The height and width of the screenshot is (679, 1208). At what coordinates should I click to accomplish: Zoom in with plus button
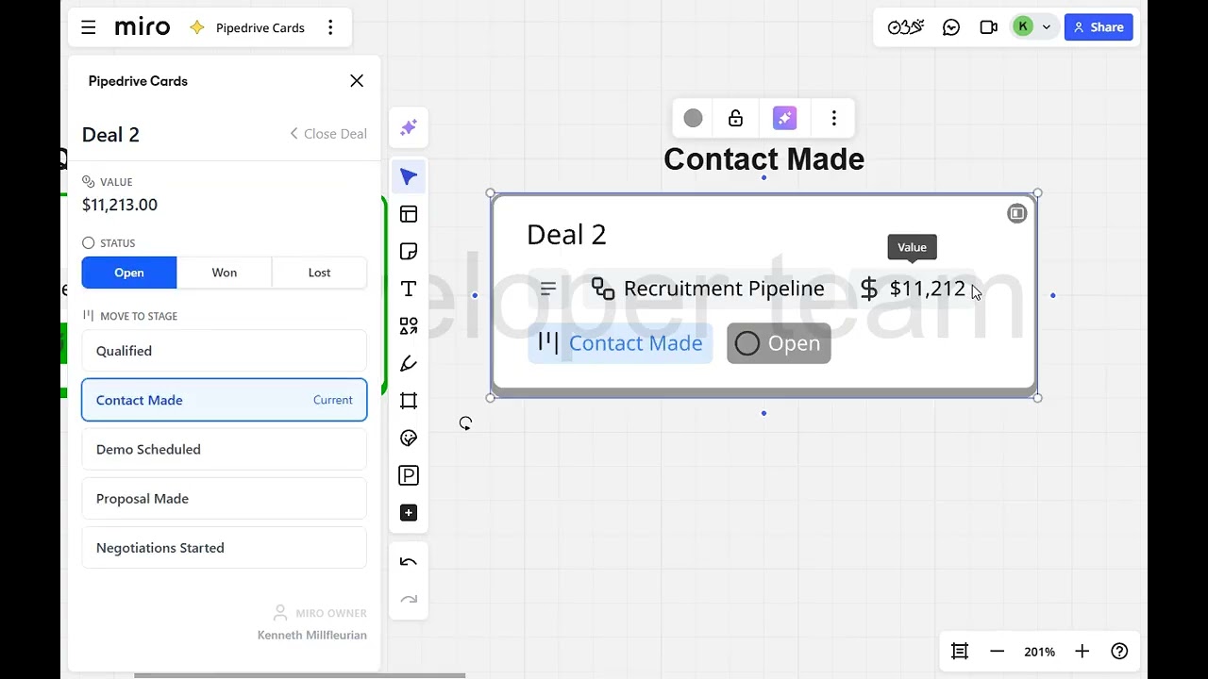[x=1082, y=652]
